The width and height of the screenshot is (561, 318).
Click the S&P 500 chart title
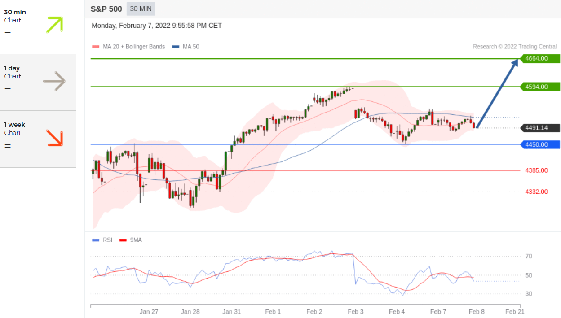tap(106, 9)
